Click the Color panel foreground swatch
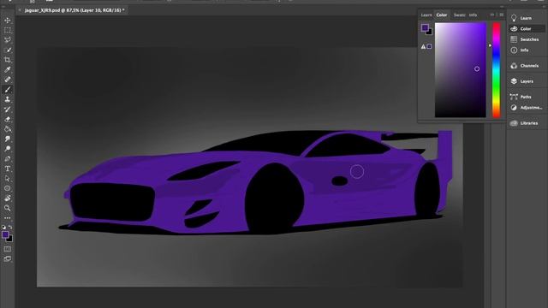This screenshot has height=308, width=548. (x=425, y=27)
